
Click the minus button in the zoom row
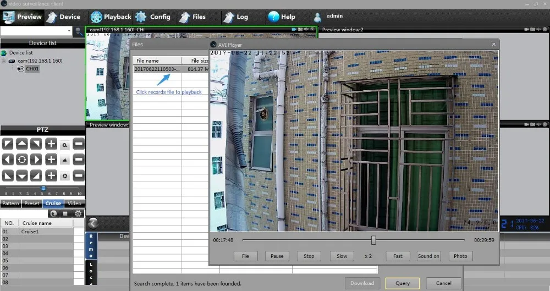coord(79,144)
